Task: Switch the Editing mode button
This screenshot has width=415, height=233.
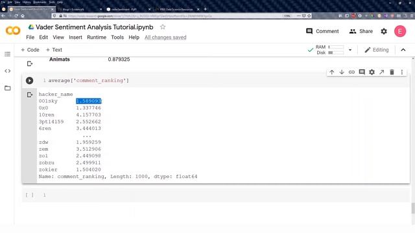Action: pos(376,50)
